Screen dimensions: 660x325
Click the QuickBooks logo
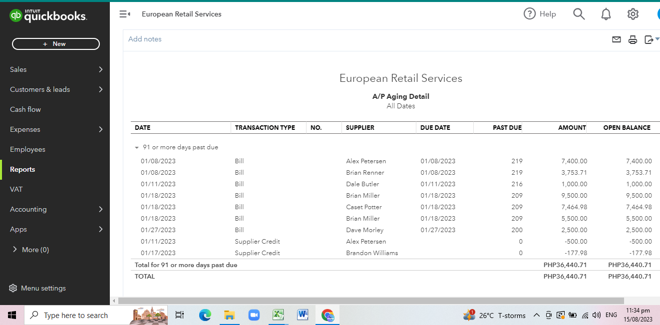point(48,16)
